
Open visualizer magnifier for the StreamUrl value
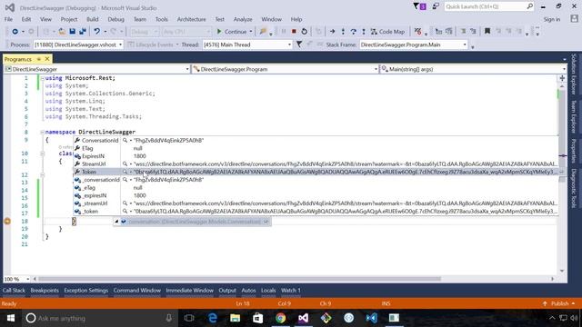125,163
